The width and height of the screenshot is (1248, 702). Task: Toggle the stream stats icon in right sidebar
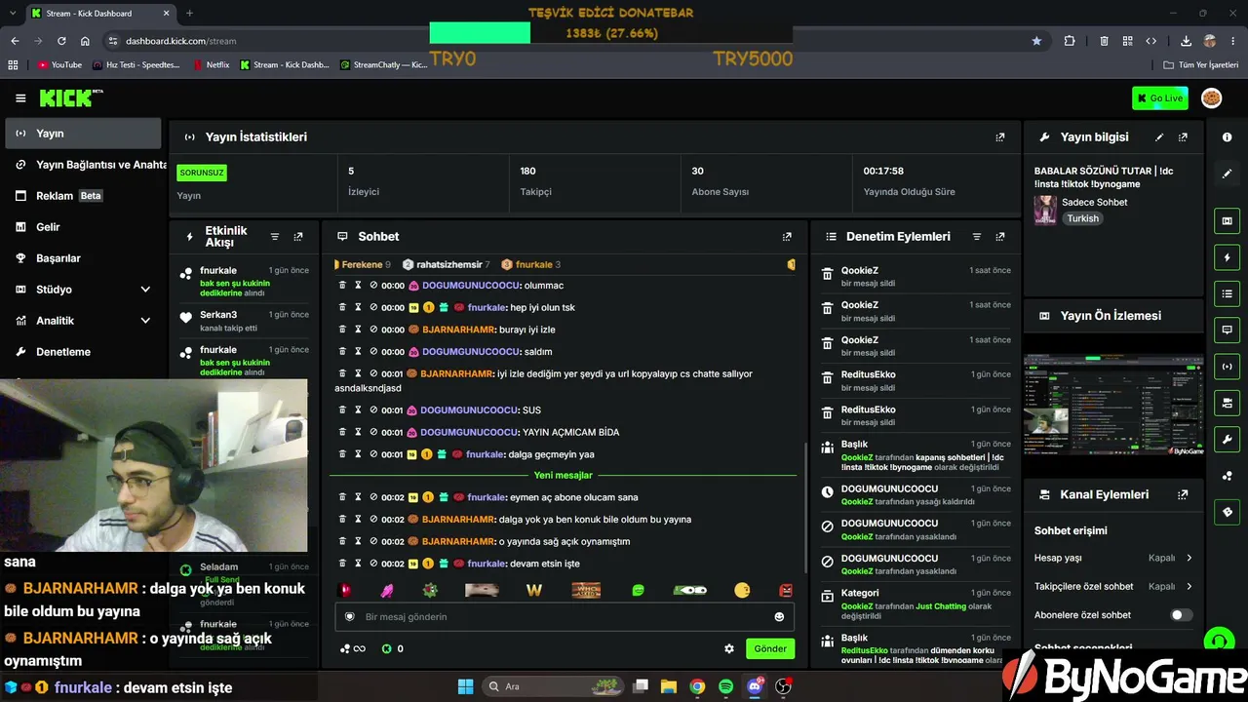pyautogui.click(x=1228, y=367)
